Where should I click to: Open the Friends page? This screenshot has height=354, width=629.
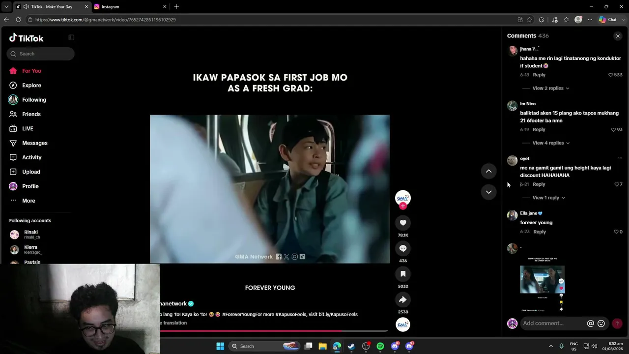(x=31, y=114)
